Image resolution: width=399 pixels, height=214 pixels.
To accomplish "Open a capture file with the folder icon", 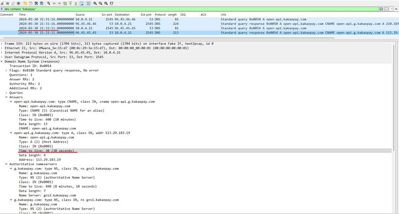I will pos(25,3).
